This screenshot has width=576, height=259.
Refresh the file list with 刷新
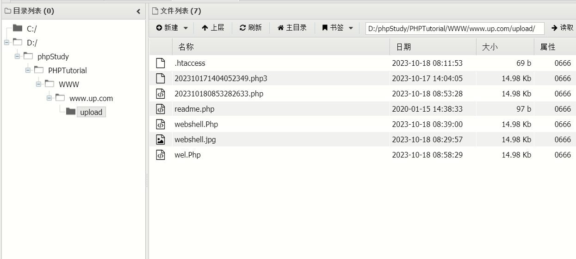pos(250,28)
